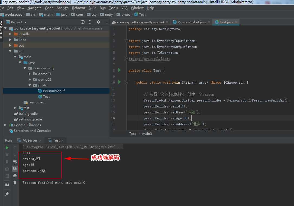294x206 pixels.
Task: Click the camera dump threads icon
Action: click(7, 169)
